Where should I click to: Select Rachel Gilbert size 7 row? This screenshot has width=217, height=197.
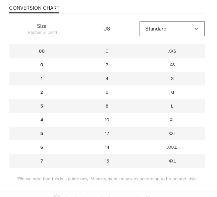point(42,161)
